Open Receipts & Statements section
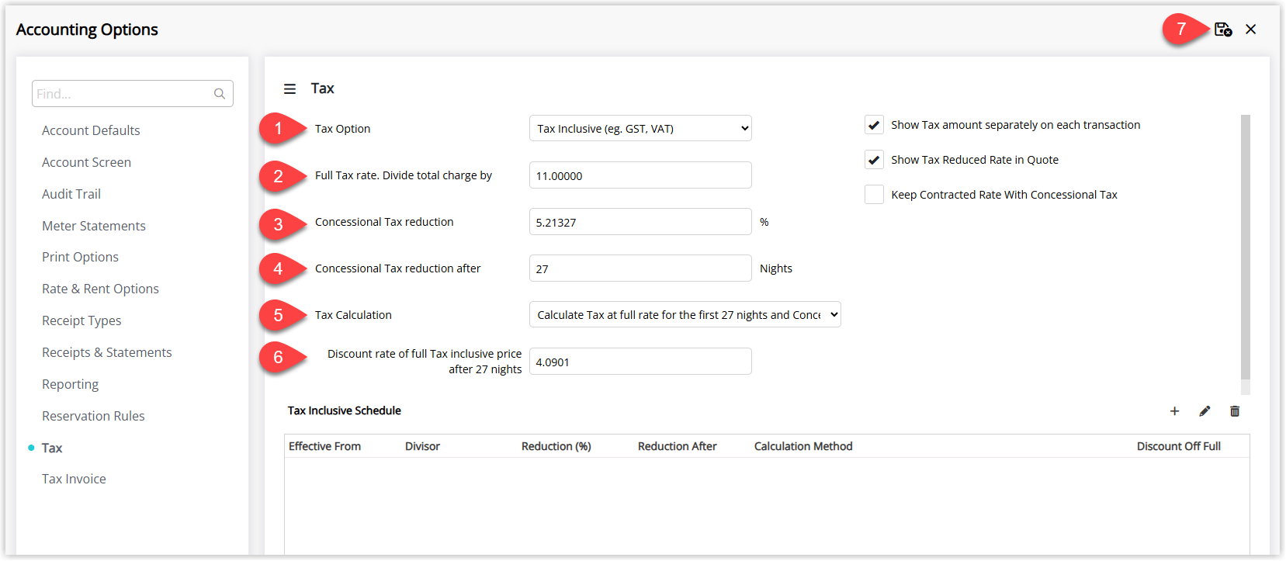This screenshot has height=561, width=1286. click(107, 352)
